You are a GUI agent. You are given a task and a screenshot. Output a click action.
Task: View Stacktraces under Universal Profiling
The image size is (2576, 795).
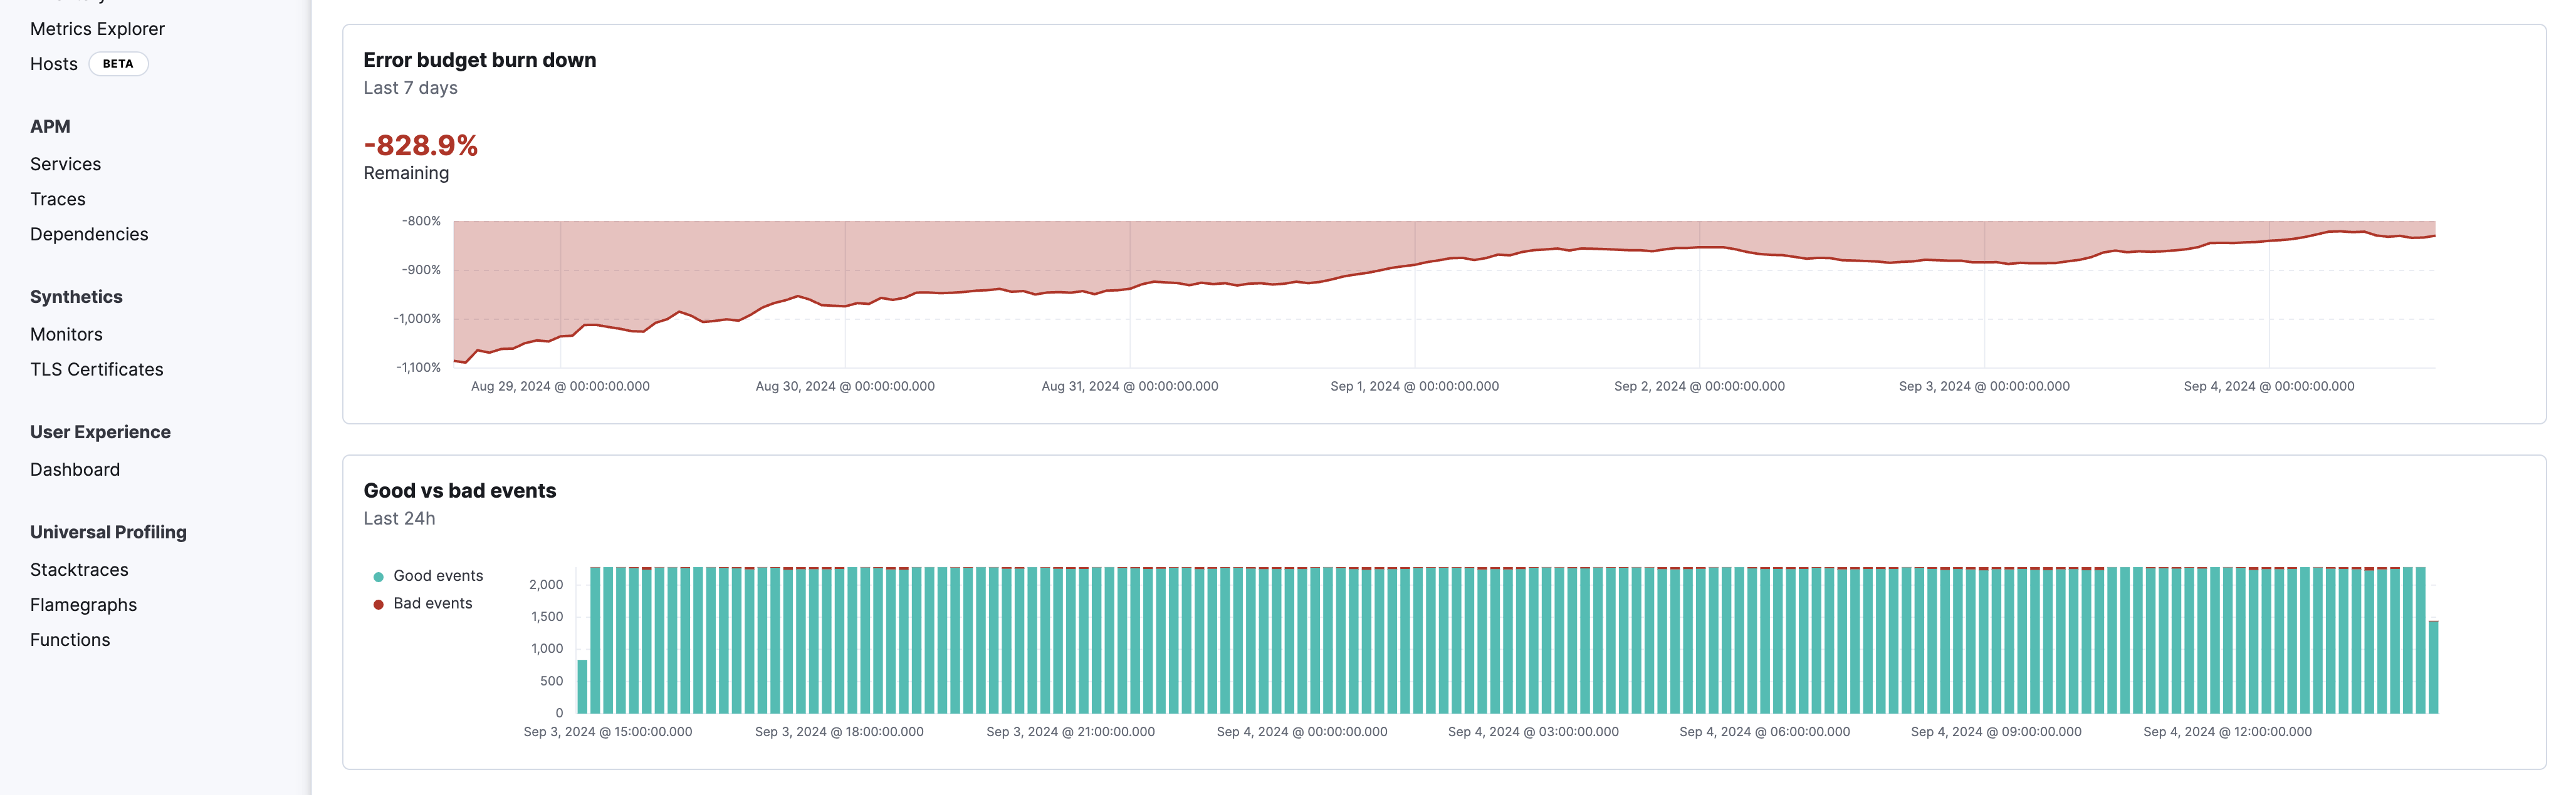click(79, 568)
